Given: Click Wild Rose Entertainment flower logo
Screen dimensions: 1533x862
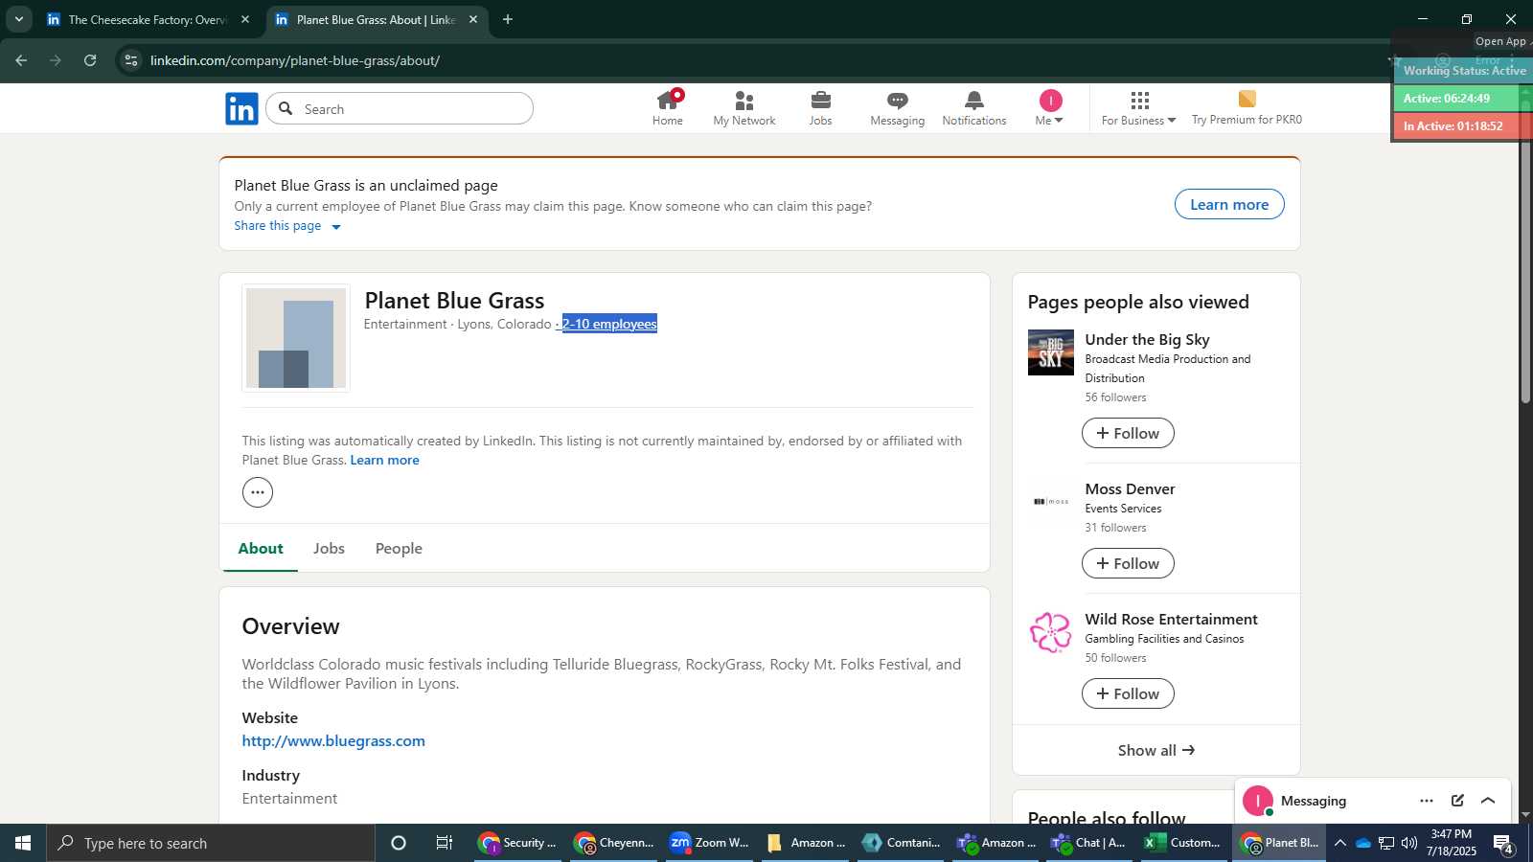Looking at the screenshot, I should (x=1051, y=632).
